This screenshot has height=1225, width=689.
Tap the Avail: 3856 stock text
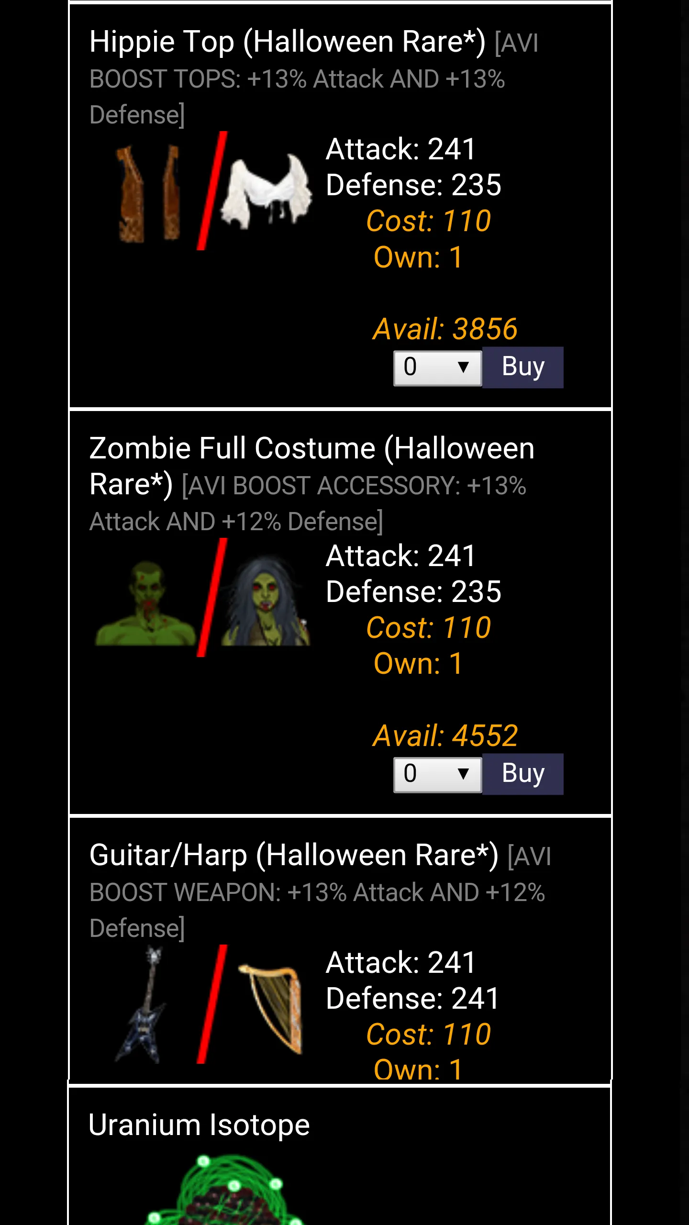pyautogui.click(x=445, y=329)
